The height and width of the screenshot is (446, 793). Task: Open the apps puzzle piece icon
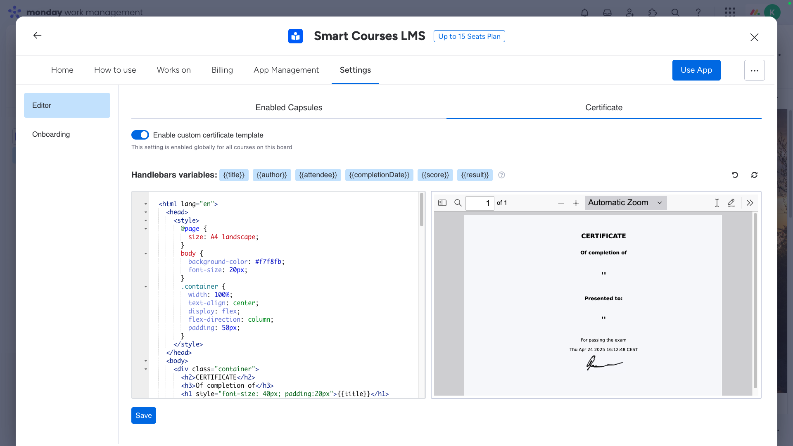tap(653, 12)
